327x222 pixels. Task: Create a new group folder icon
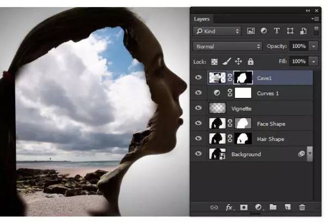pos(273,207)
